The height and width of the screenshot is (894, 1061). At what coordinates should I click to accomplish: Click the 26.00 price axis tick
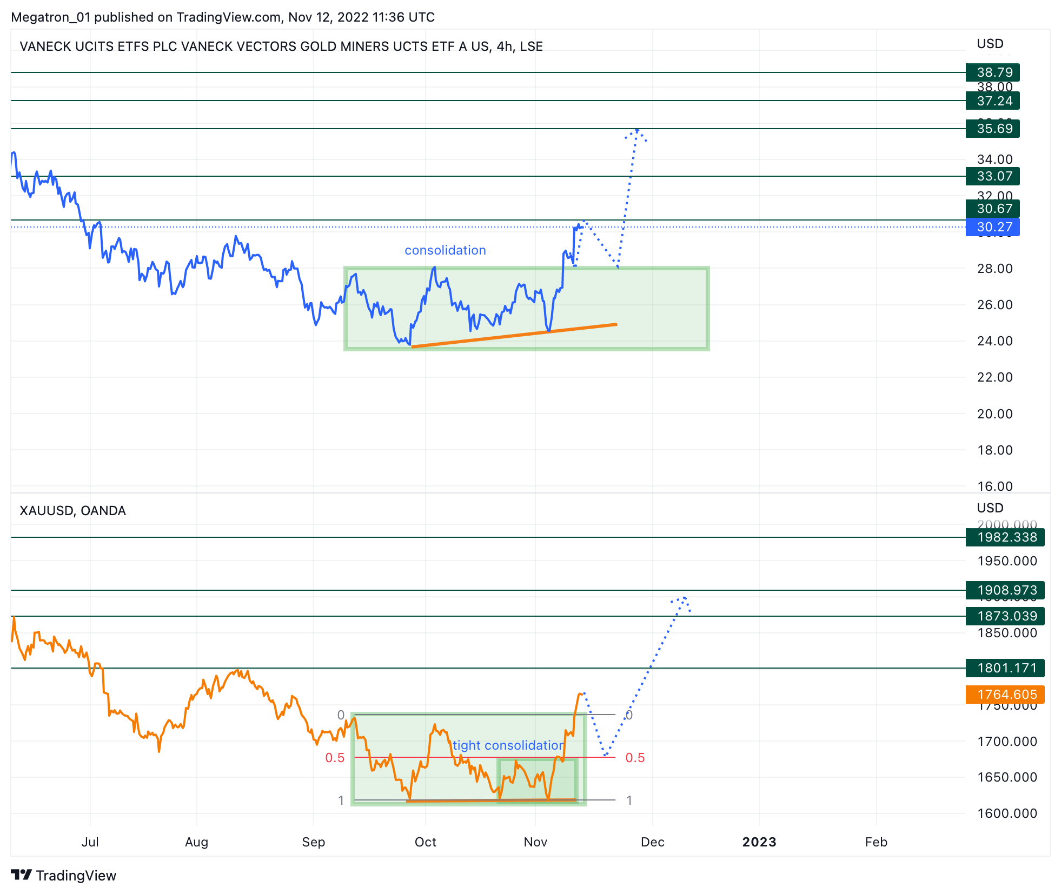point(995,305)
